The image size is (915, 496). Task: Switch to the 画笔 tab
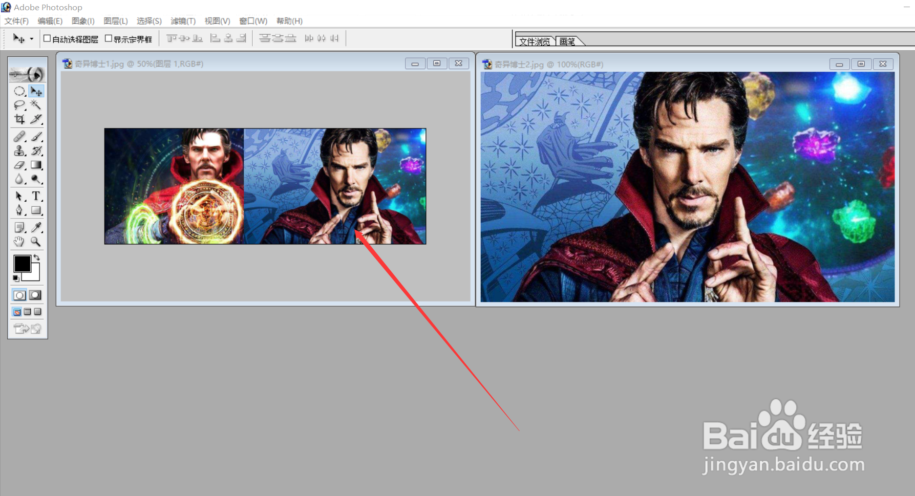[x=567, y=41]
